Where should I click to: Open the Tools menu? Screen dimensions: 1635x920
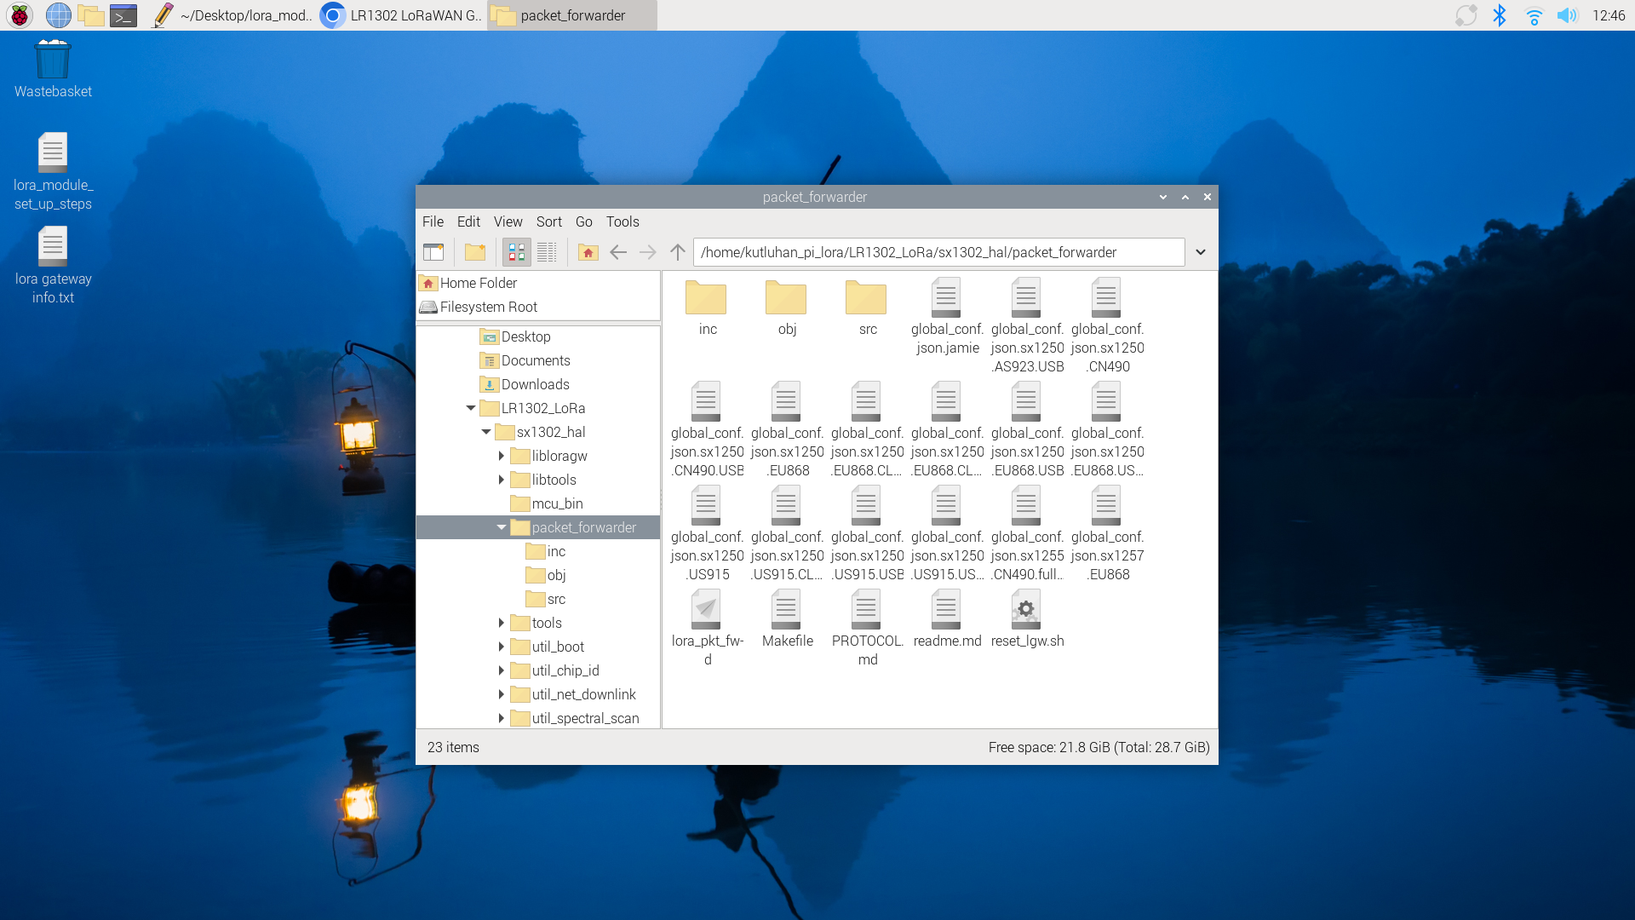pos(622,221)
